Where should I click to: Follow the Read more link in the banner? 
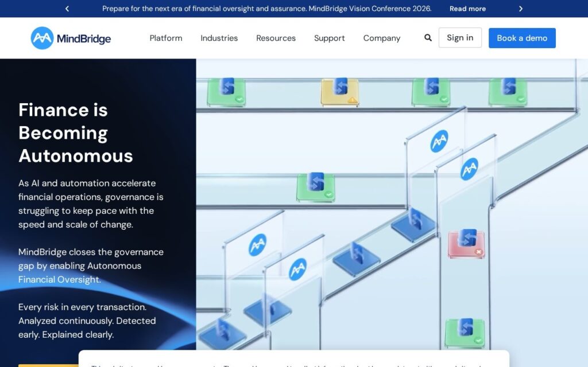[467, 9]
